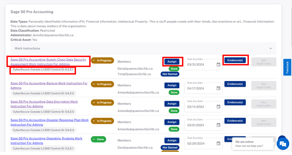Click Dan@queensvillecfdc.ca in Operating Systems row
292x155 pixels.
pyautogui.click(x=135, y=148)
